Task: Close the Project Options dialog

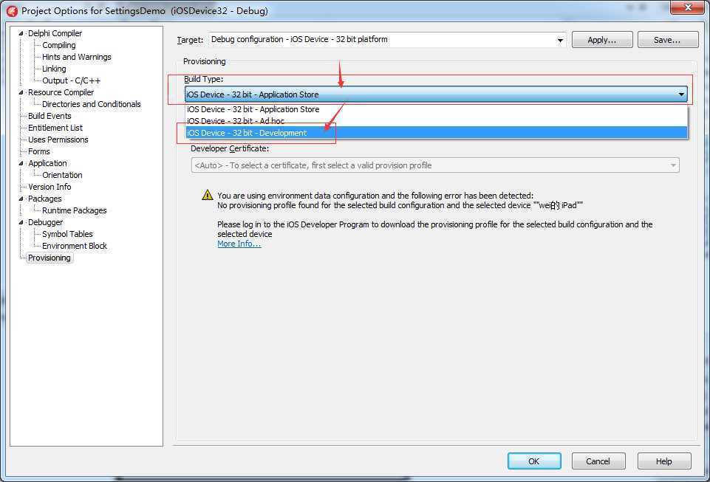Action: coord(687,7)
